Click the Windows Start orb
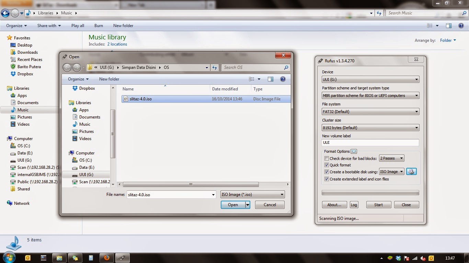Screen dimensions: 469x263 9,258
